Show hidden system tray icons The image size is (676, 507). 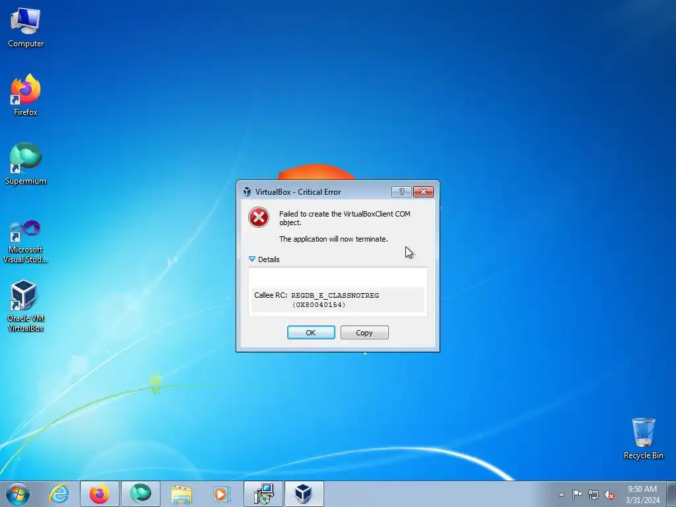[x=561, y=494]
